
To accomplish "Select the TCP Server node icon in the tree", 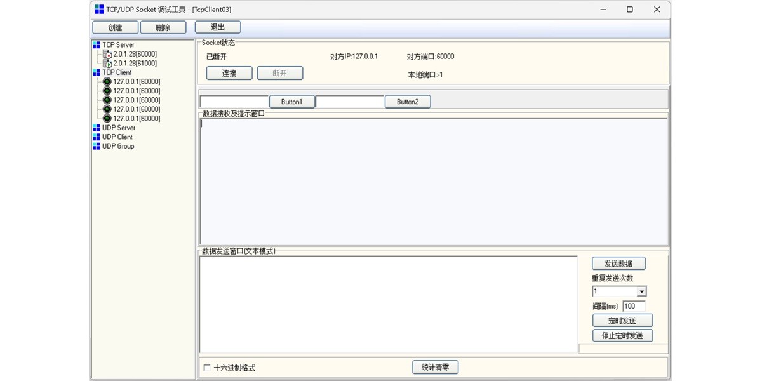I will (97, 44).
